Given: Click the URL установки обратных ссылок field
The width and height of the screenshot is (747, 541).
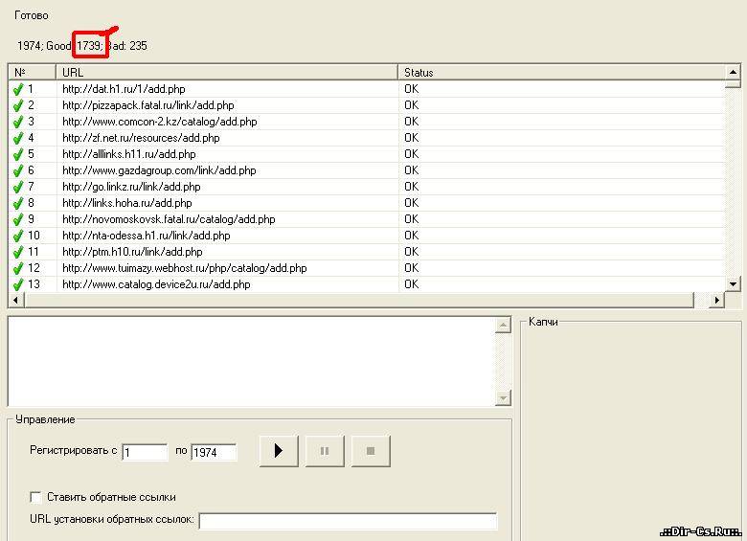Looking at the screenshot, I should tap(348, 521).
